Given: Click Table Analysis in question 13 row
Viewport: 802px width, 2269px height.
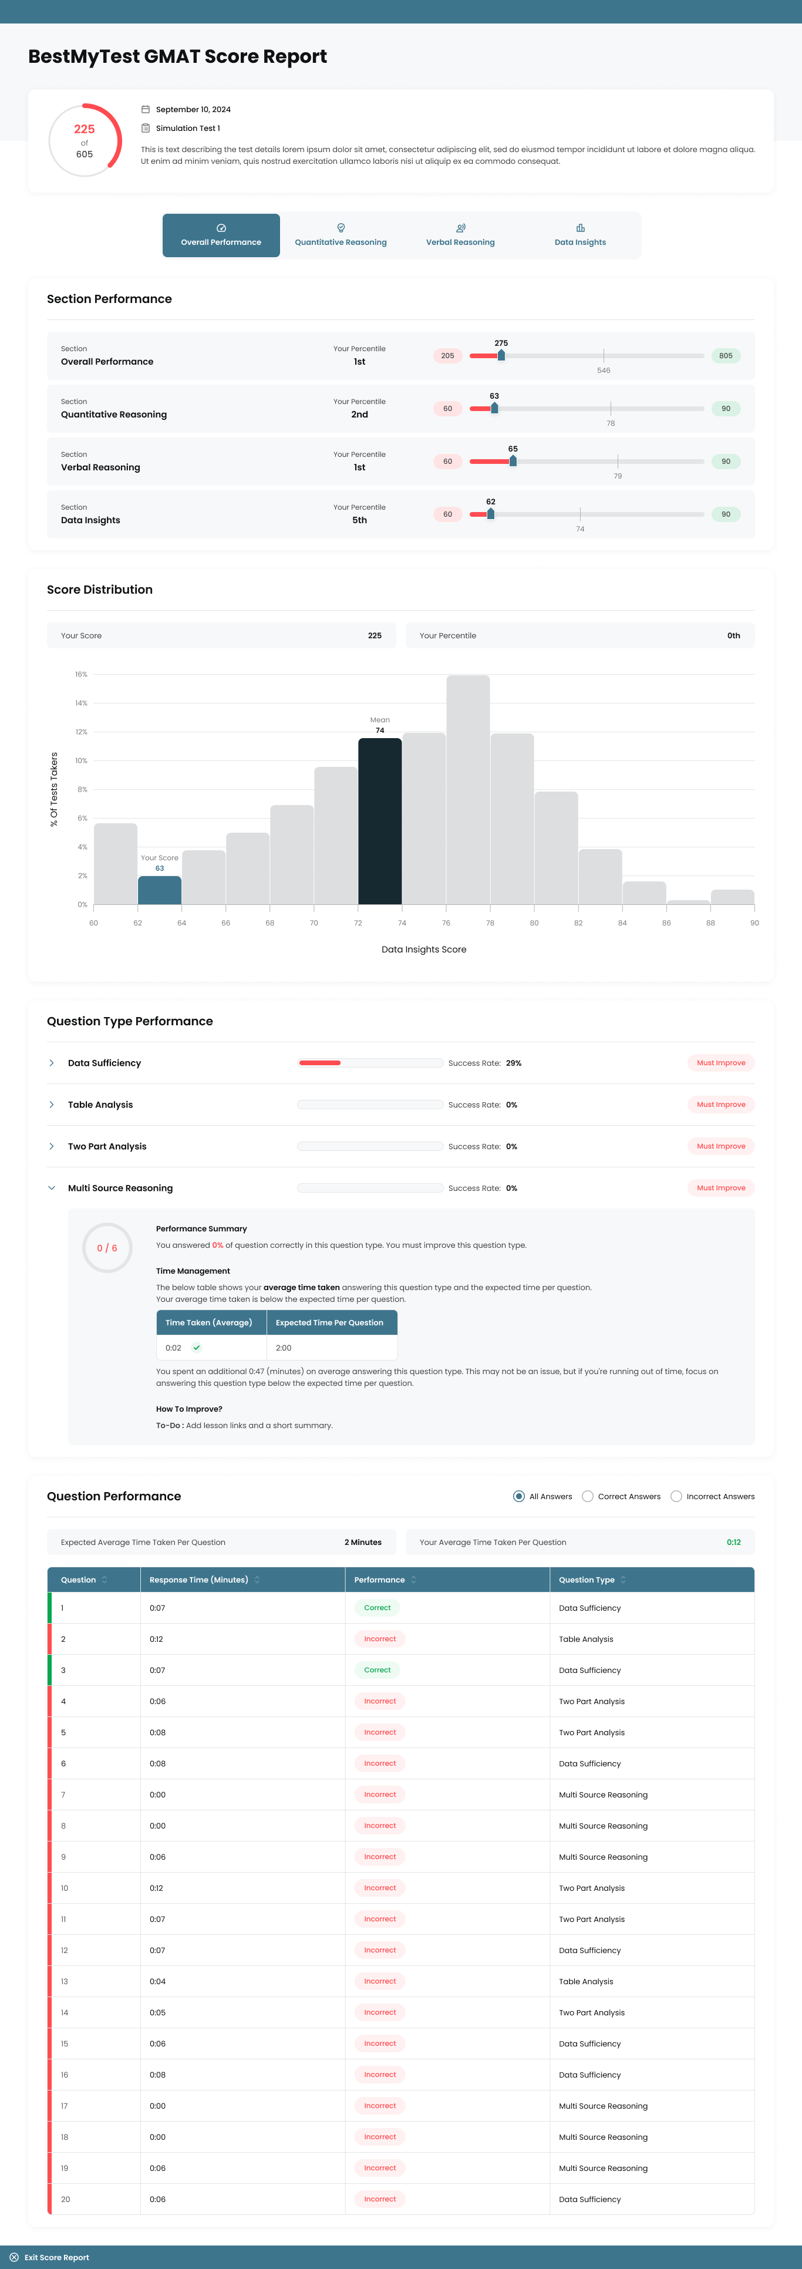Looking at the screenshot, I should (x=587, y=1981).
